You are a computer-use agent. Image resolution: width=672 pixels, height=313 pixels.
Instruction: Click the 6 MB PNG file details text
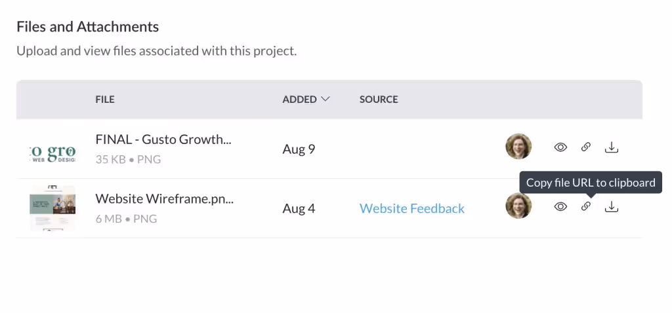[126, 219]
